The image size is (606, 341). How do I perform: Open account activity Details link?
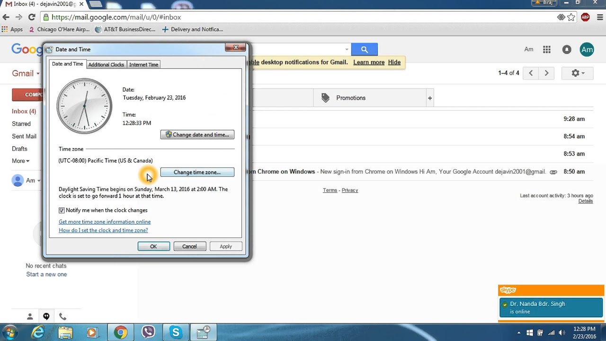click(586, 201)
